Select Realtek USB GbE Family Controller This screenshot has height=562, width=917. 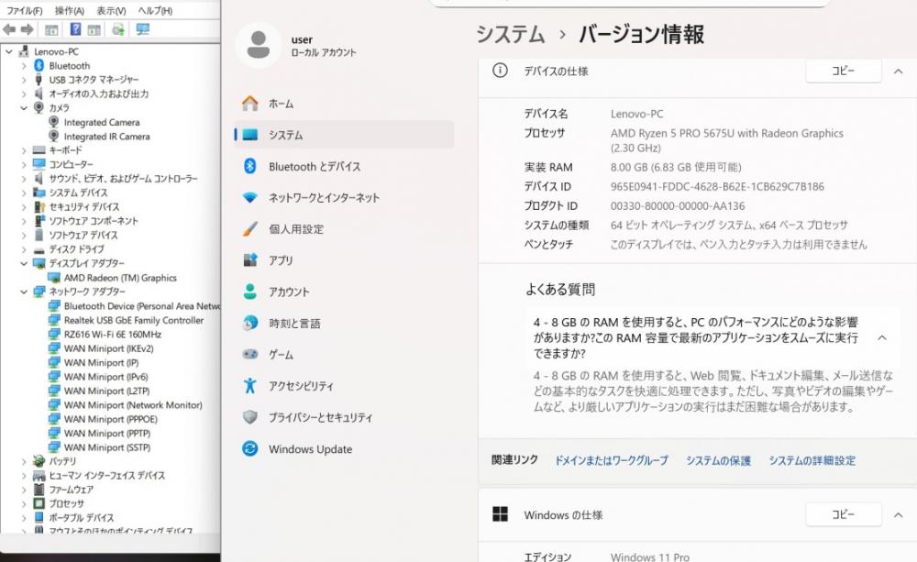coord(134,321)
